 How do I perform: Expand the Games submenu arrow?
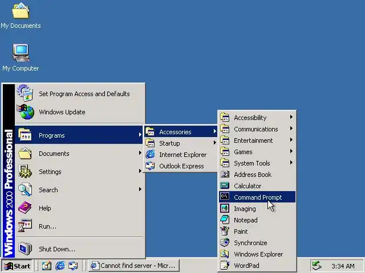point(291,151)
